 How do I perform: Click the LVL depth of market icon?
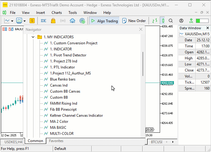pos(191,21)
